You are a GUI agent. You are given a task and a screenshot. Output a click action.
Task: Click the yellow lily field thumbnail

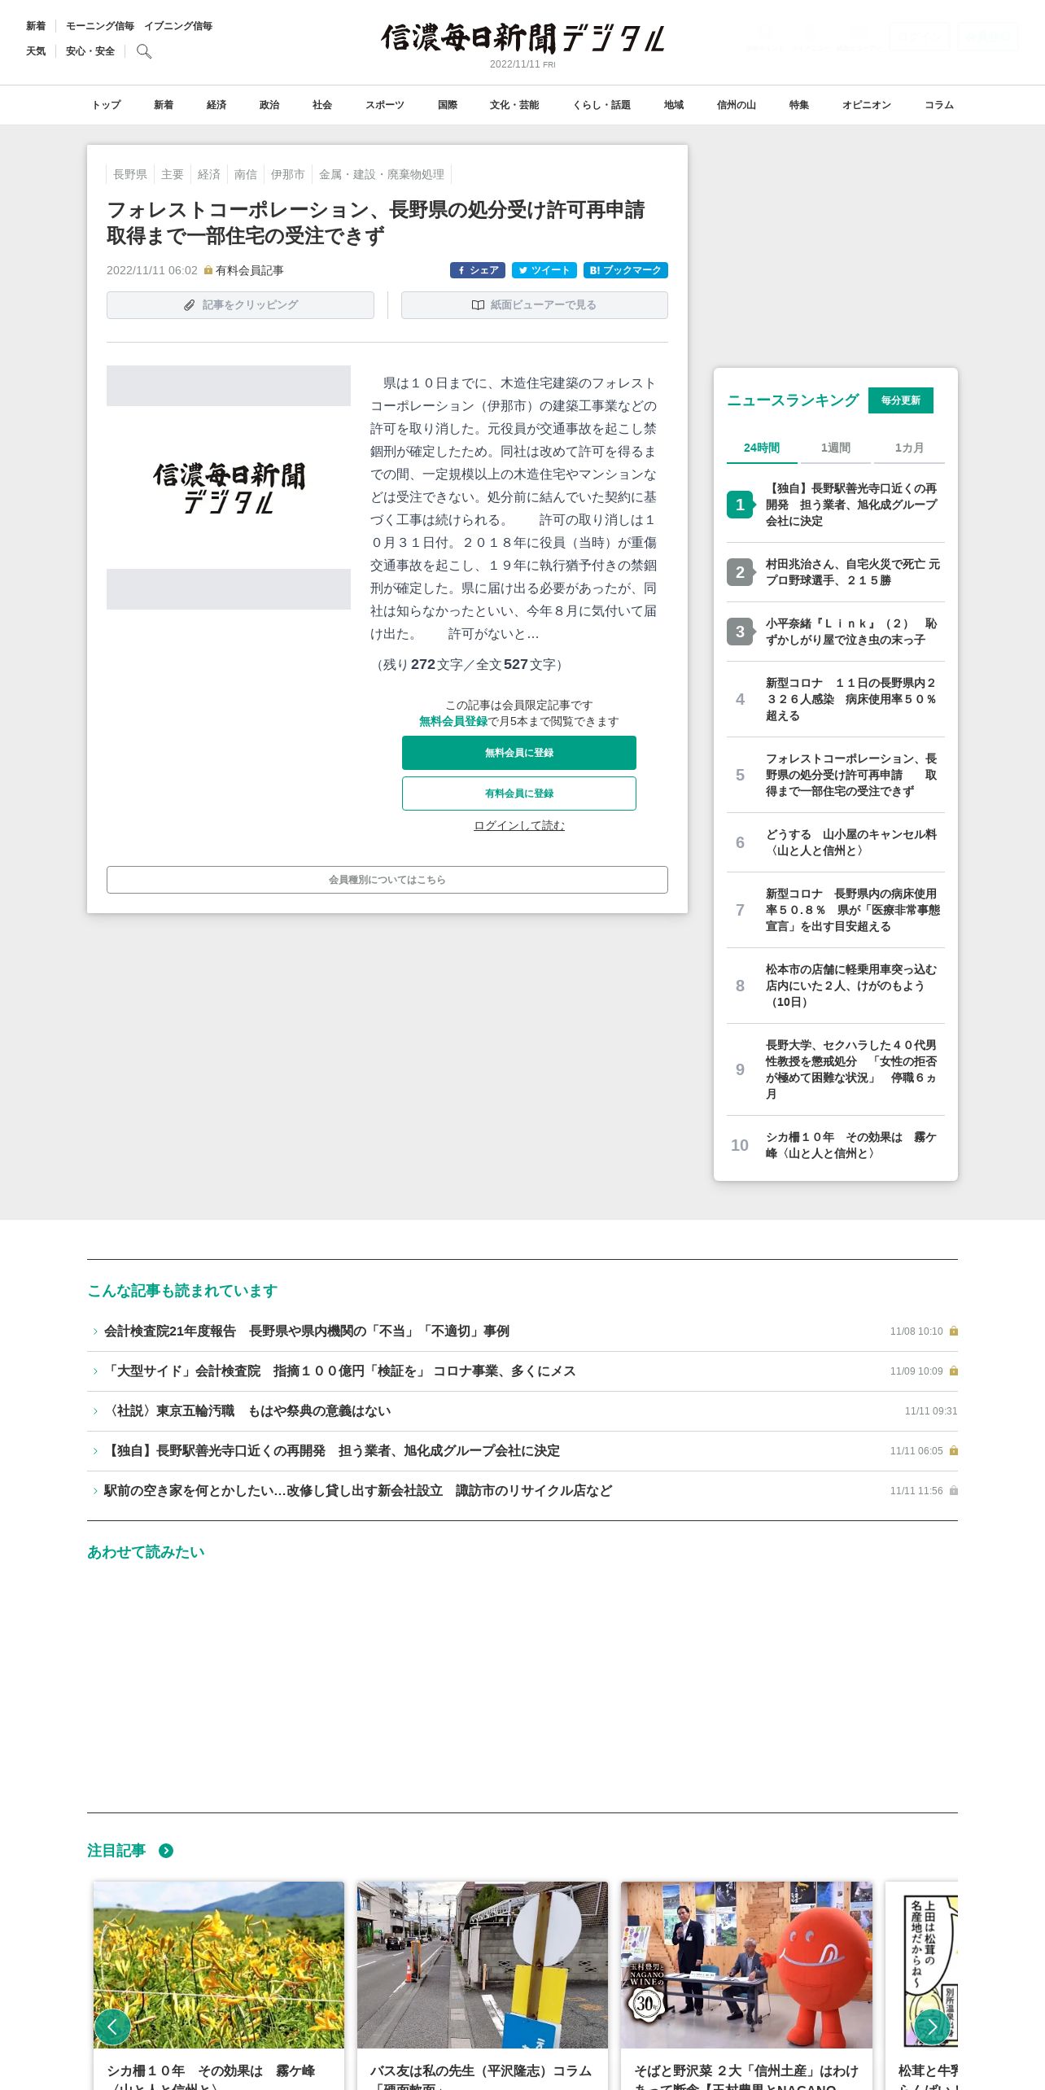219,1965
